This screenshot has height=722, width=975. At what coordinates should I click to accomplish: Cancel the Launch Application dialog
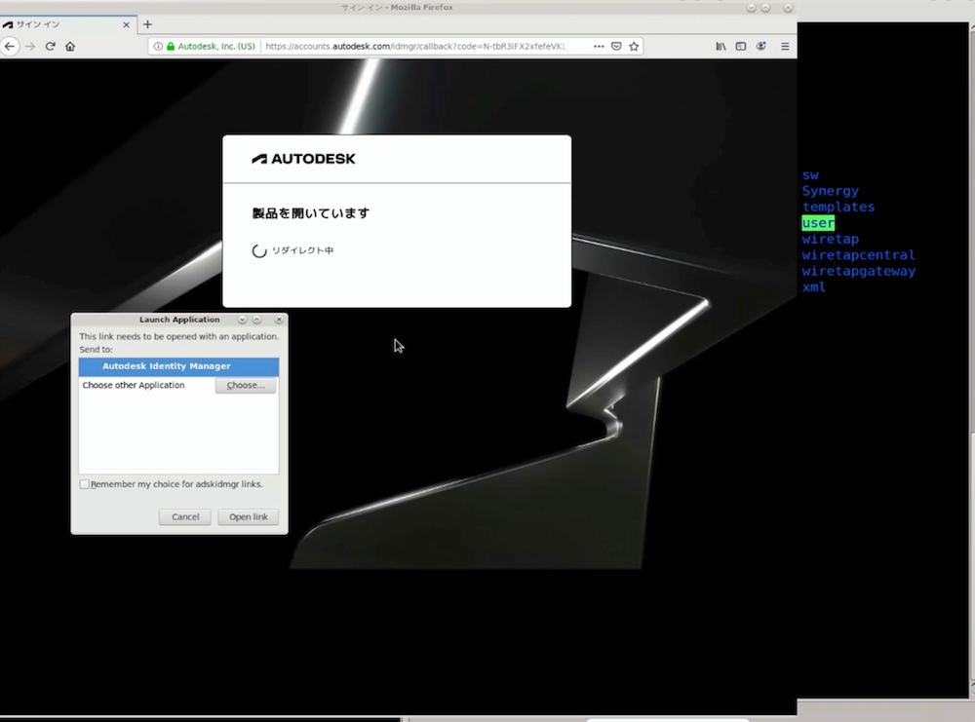pos(185,517)
